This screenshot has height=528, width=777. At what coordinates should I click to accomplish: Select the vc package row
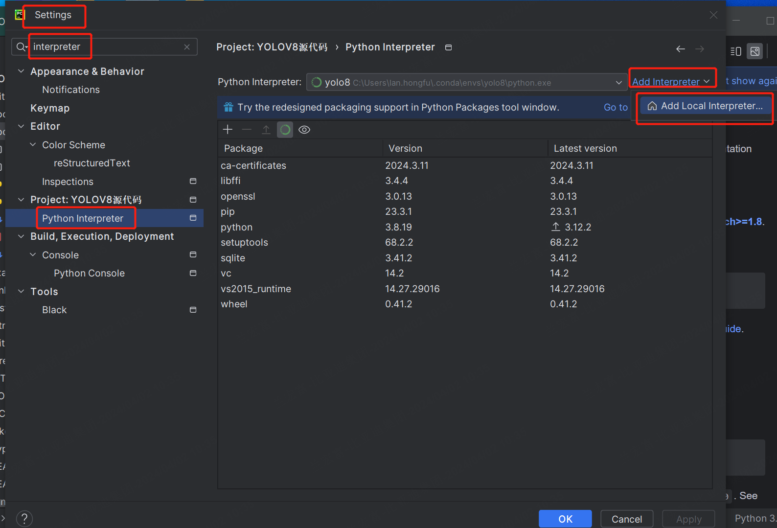point(465,273)
